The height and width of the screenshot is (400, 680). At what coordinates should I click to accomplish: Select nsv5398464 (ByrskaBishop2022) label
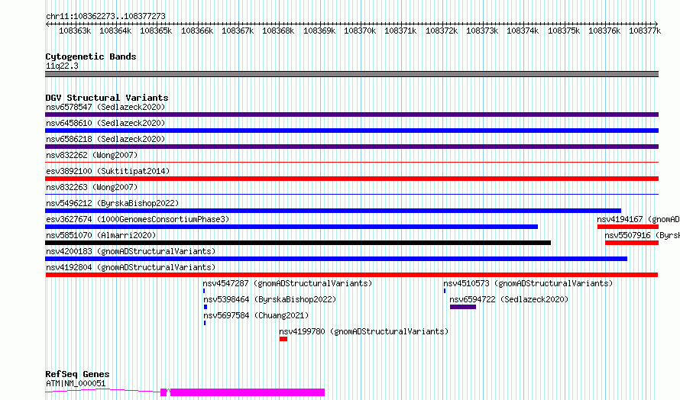point(270,299)
